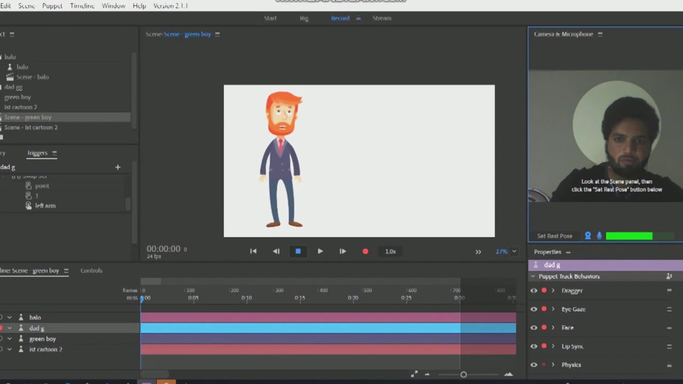Hide the Dragger behavior with its eye
Viewport: 683px width, 384px height.
tap(534, 291)
